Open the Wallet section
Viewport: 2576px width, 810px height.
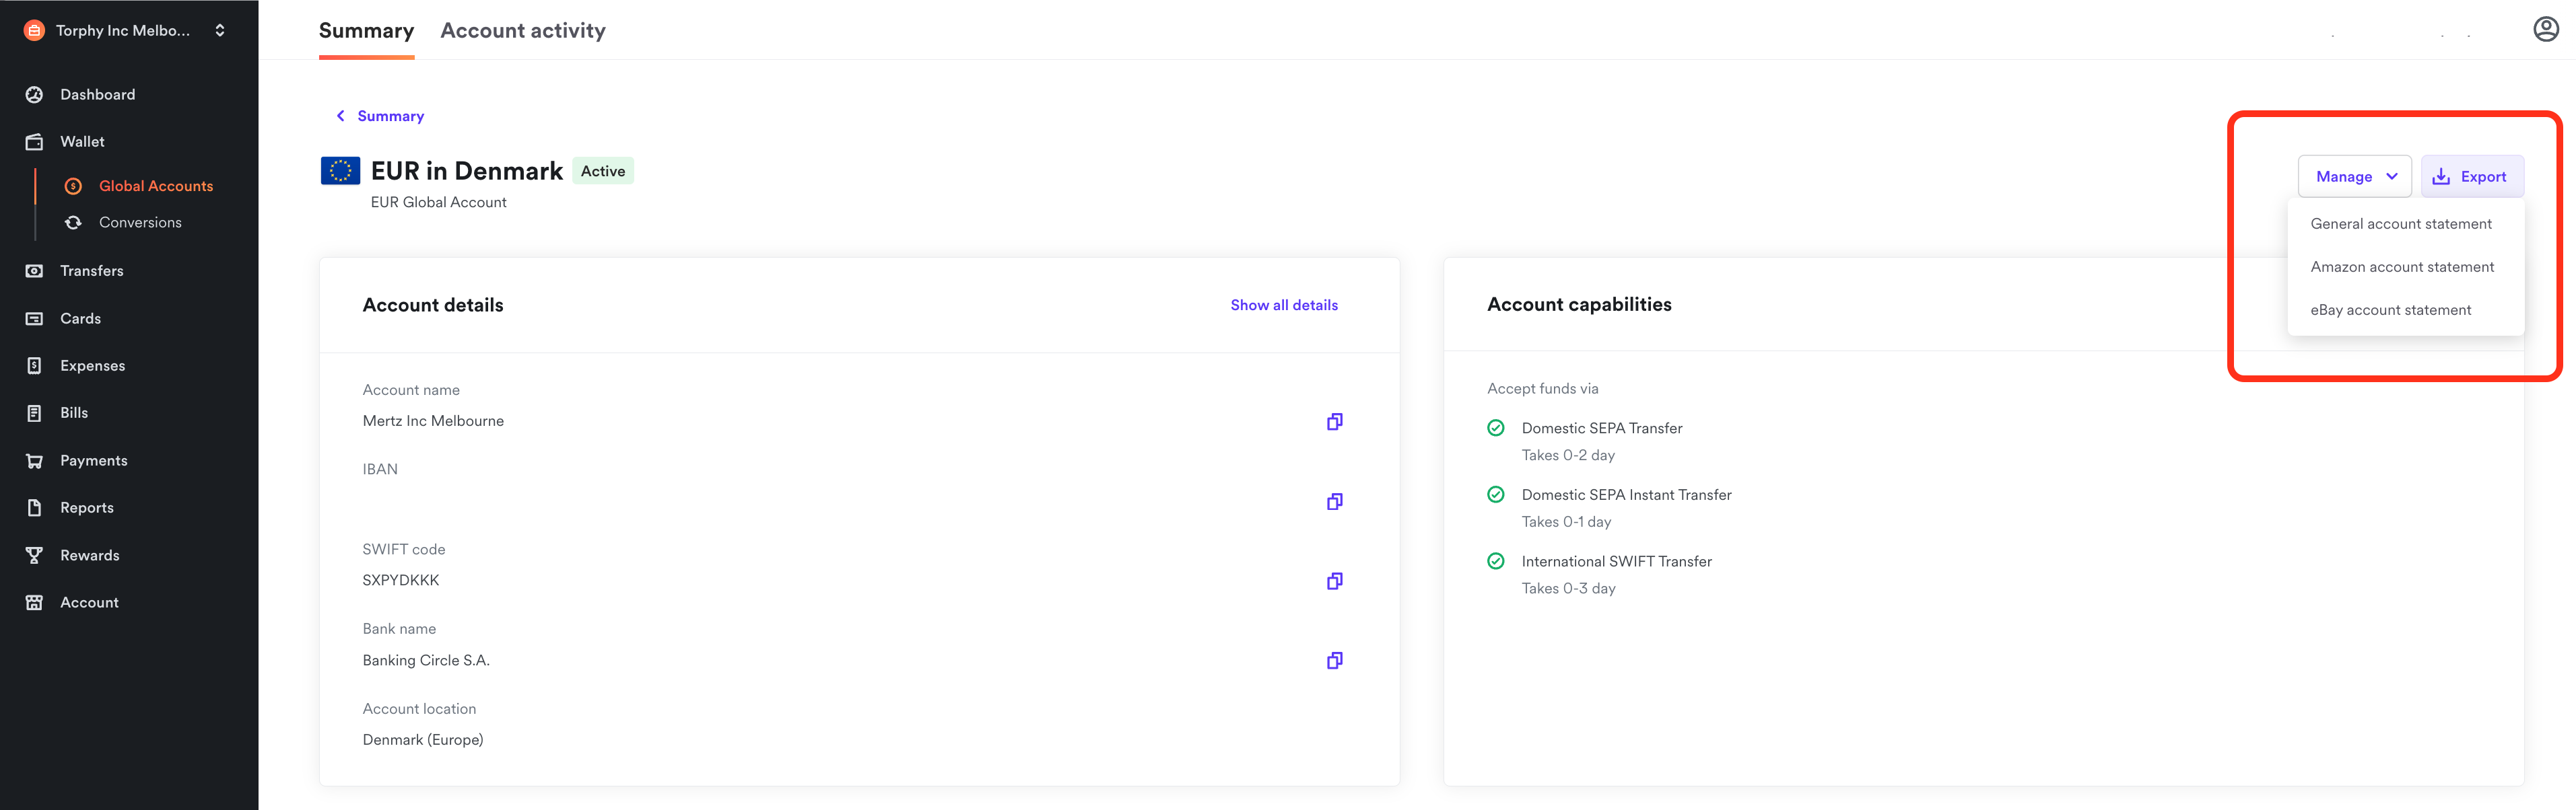82,141
